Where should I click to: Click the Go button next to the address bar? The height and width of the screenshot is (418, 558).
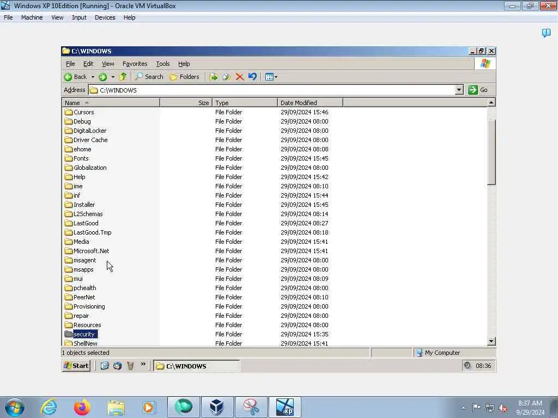coord(478,90)
